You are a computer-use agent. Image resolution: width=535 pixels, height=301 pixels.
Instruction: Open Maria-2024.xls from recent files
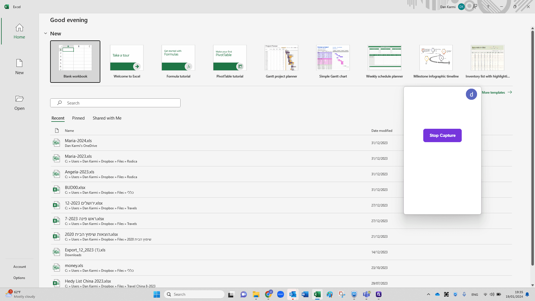[281, 143]
